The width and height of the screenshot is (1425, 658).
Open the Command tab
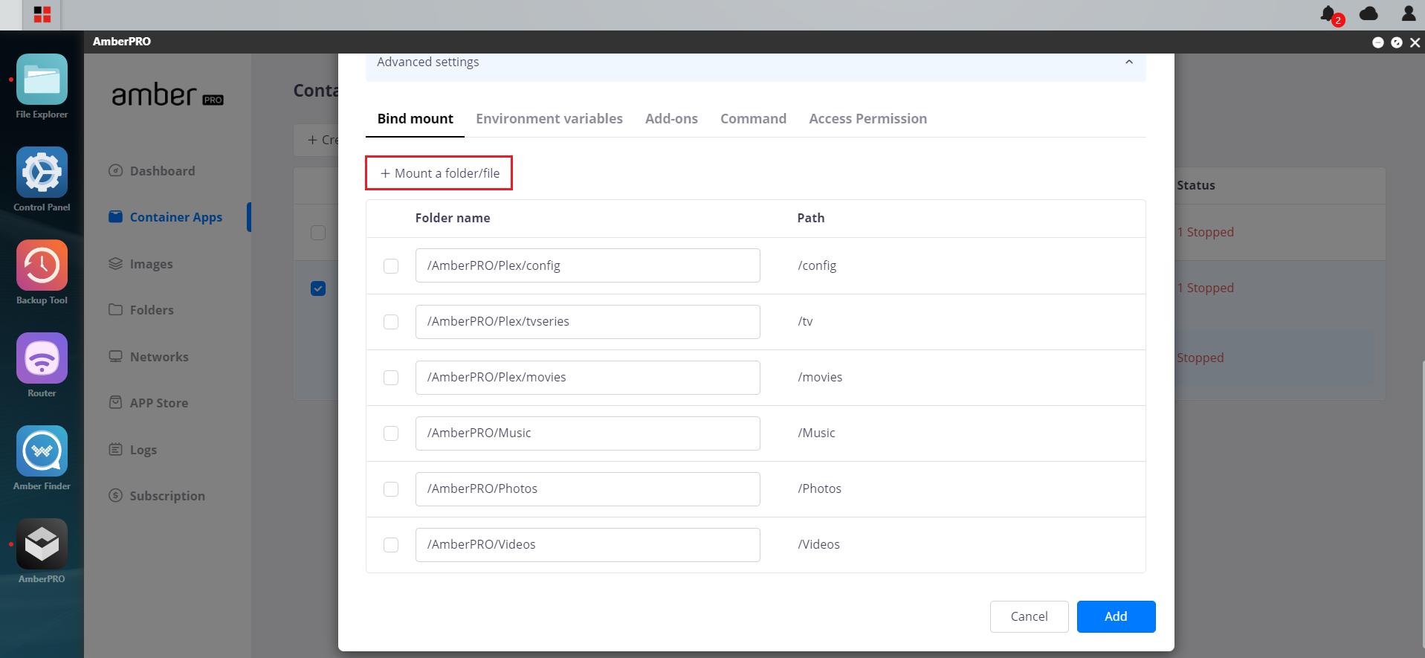pyautogui.click(x=753, y=119)
